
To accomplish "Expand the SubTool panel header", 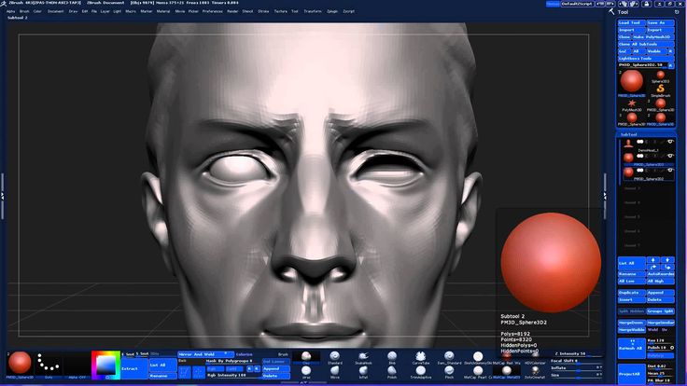I will [x=630, y=134].
